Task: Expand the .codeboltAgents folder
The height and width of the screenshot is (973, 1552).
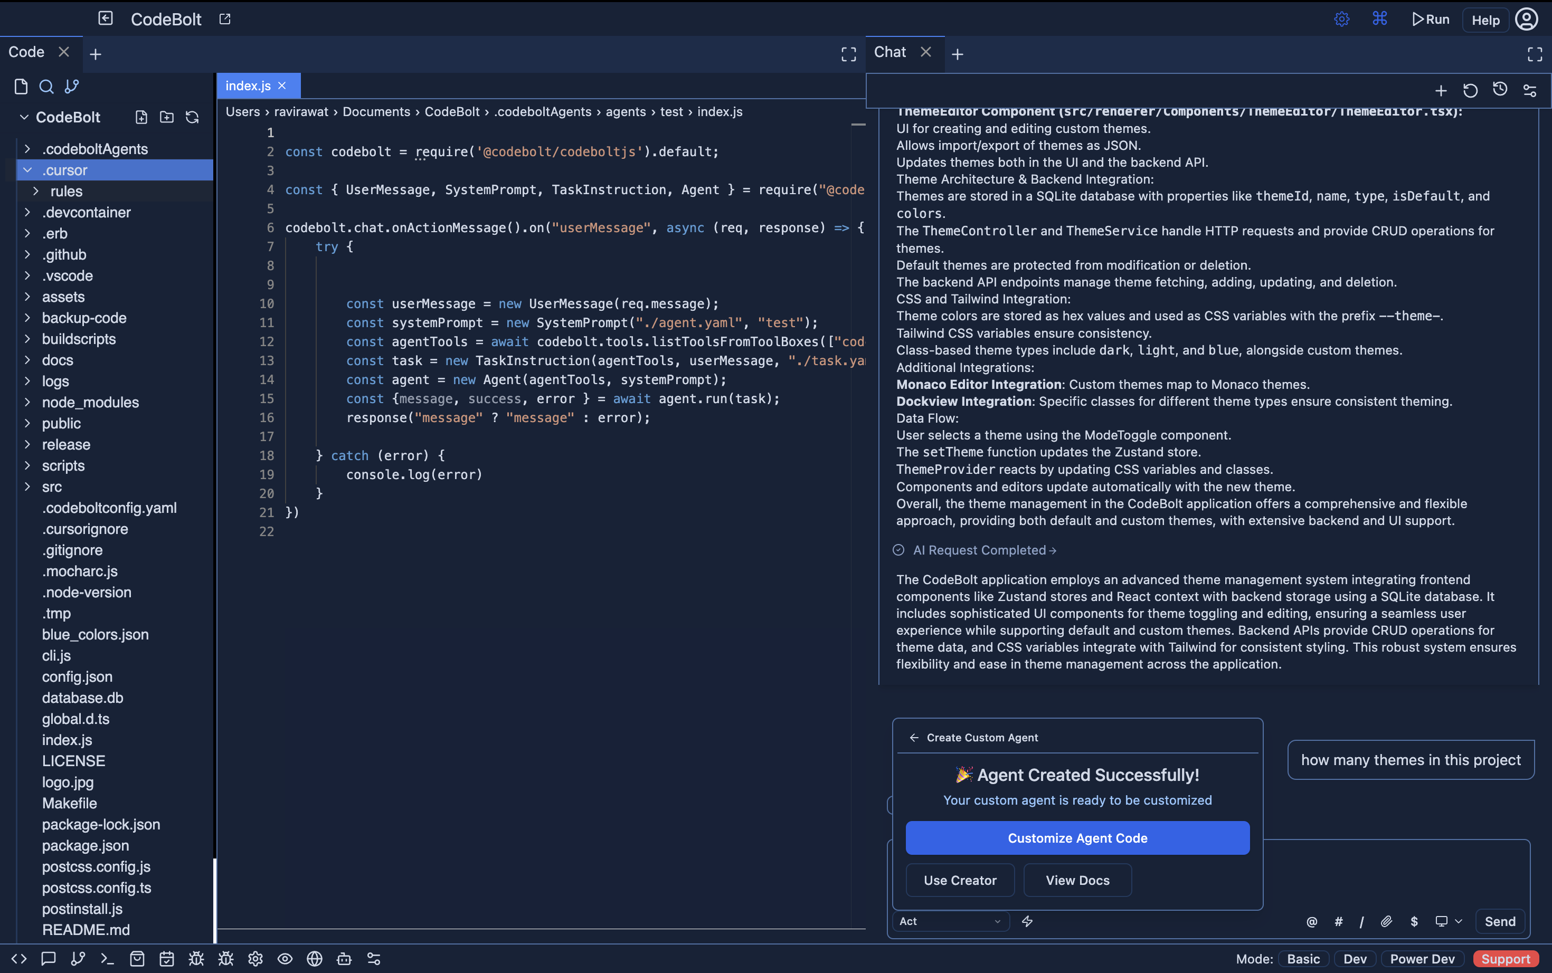Action: (27, 149)
